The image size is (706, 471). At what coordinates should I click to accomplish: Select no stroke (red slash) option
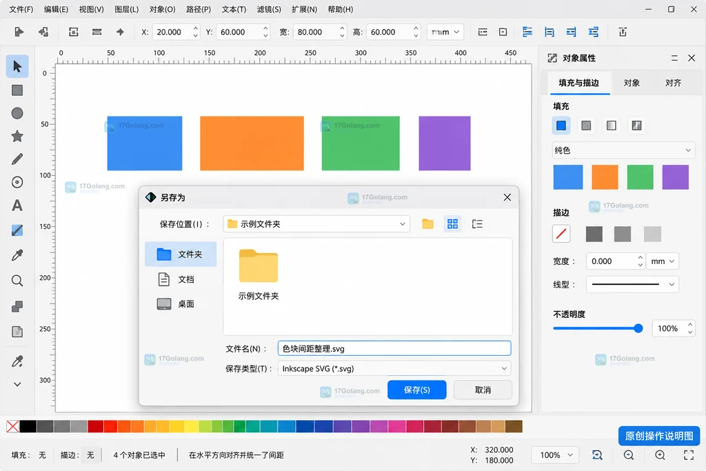561,234
